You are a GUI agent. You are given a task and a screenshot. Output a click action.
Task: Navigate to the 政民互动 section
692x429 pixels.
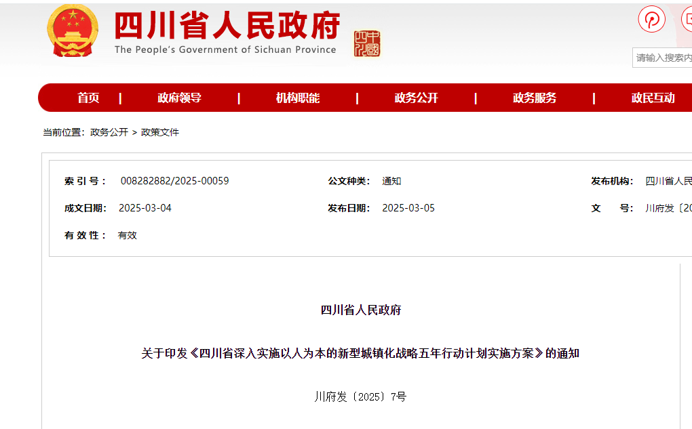coord(653,98)
